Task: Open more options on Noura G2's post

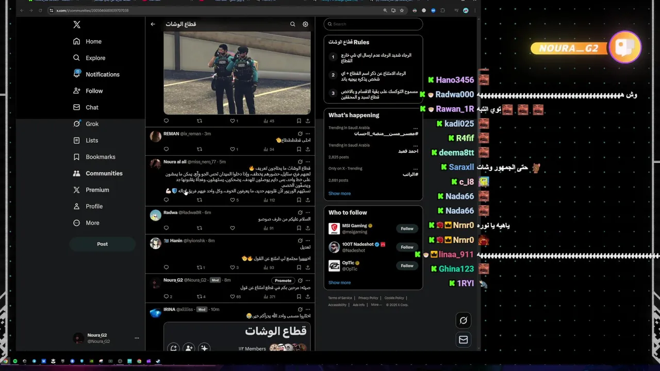Action: (308, 280)
